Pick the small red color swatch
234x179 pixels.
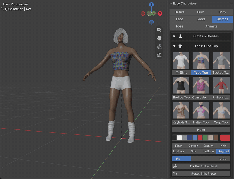click(200, 138)
